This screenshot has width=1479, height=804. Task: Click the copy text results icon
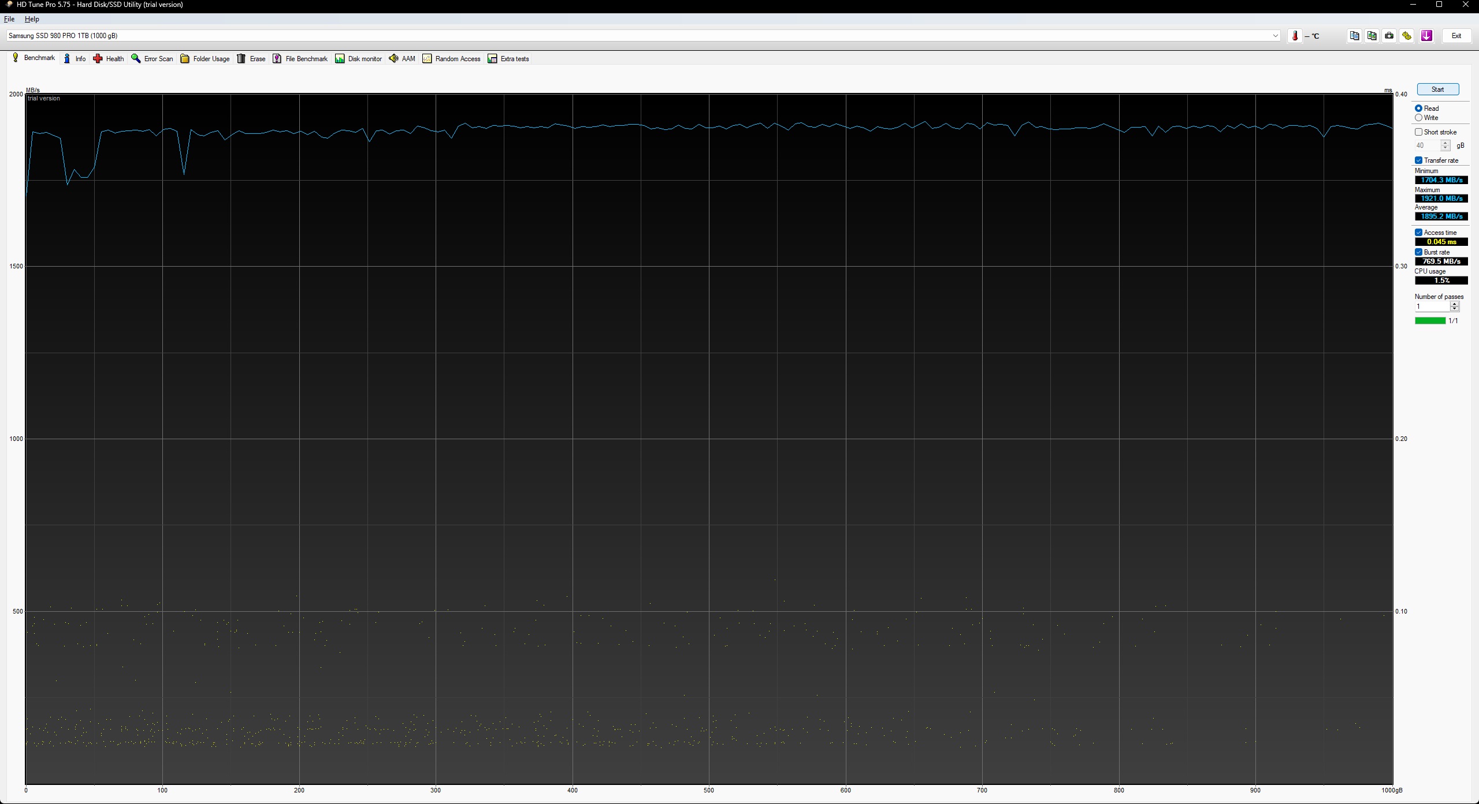pos(1354,36)
